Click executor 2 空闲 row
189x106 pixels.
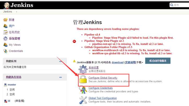click(x=11, y=94)
